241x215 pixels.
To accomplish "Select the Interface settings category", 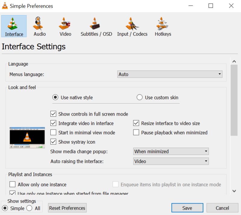I will click(x=14, y=26).
